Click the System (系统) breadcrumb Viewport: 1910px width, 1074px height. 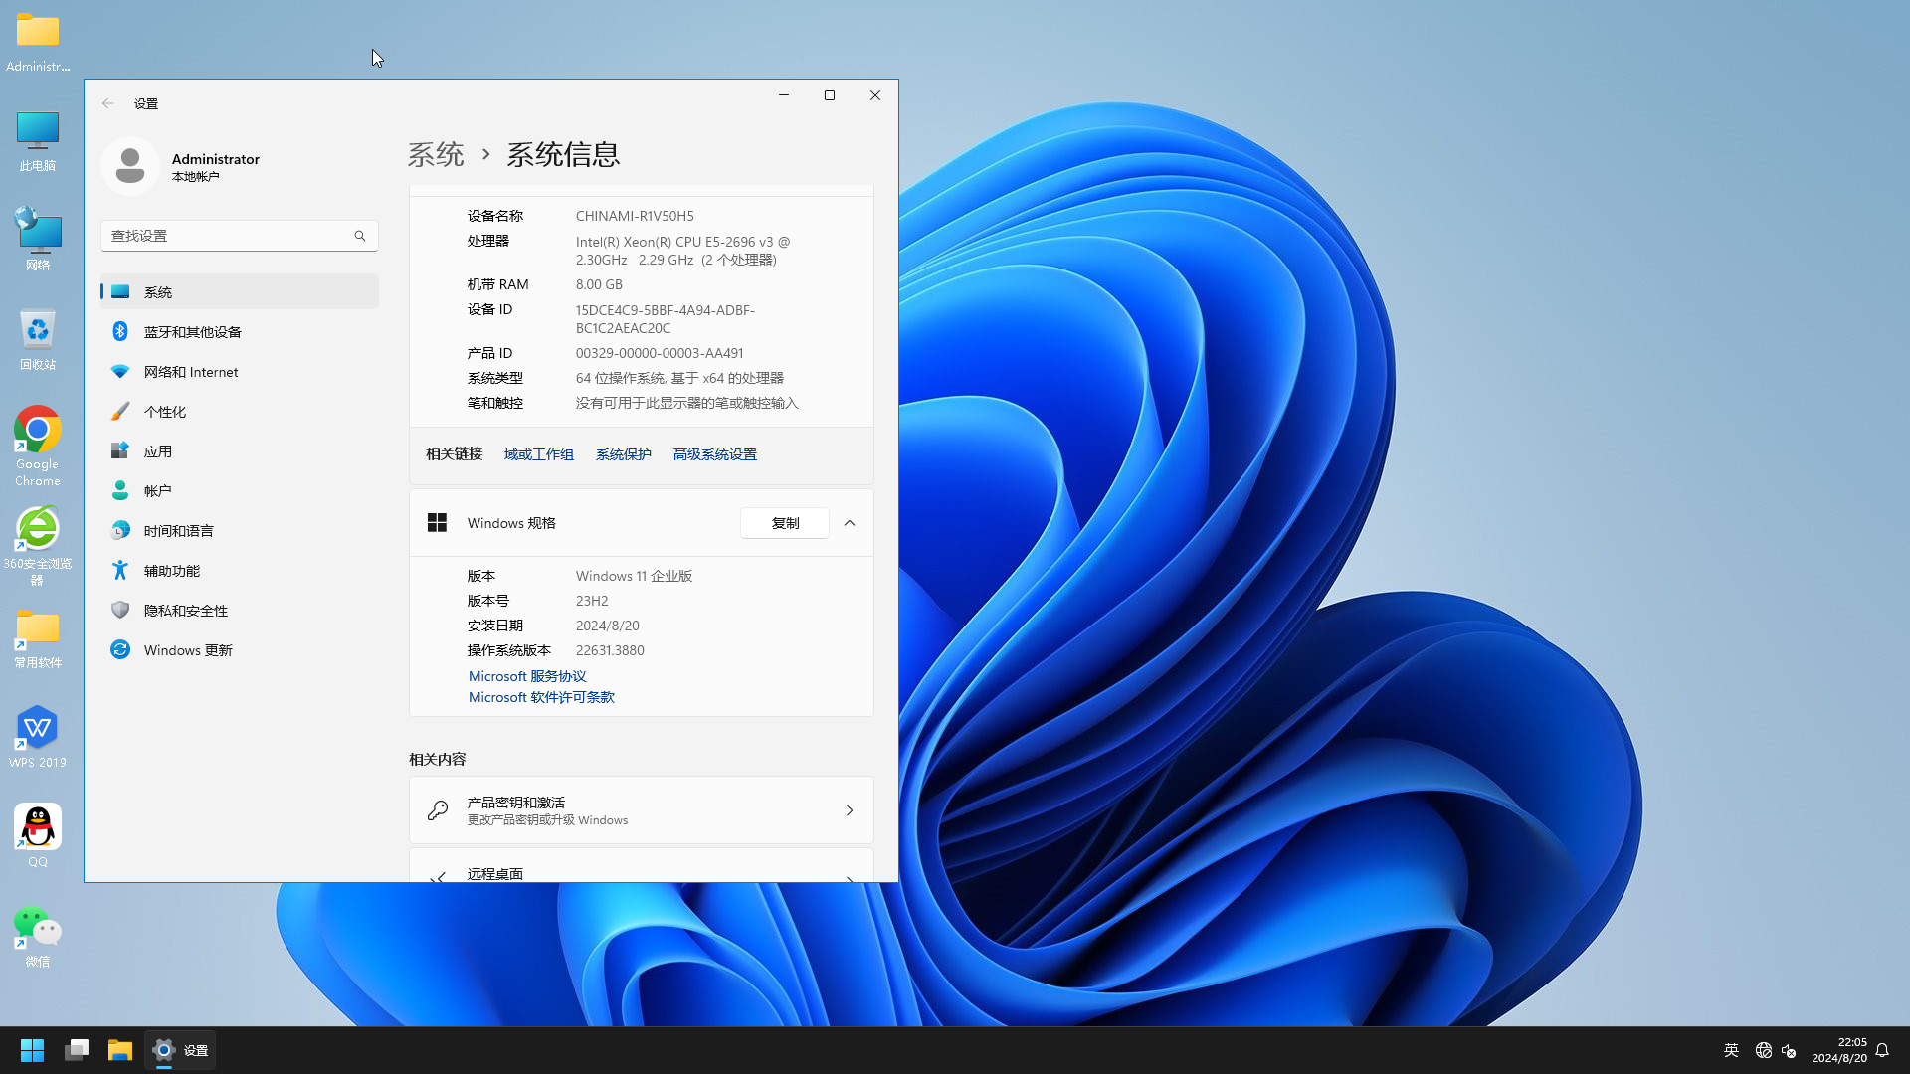(x=436, y=154)
